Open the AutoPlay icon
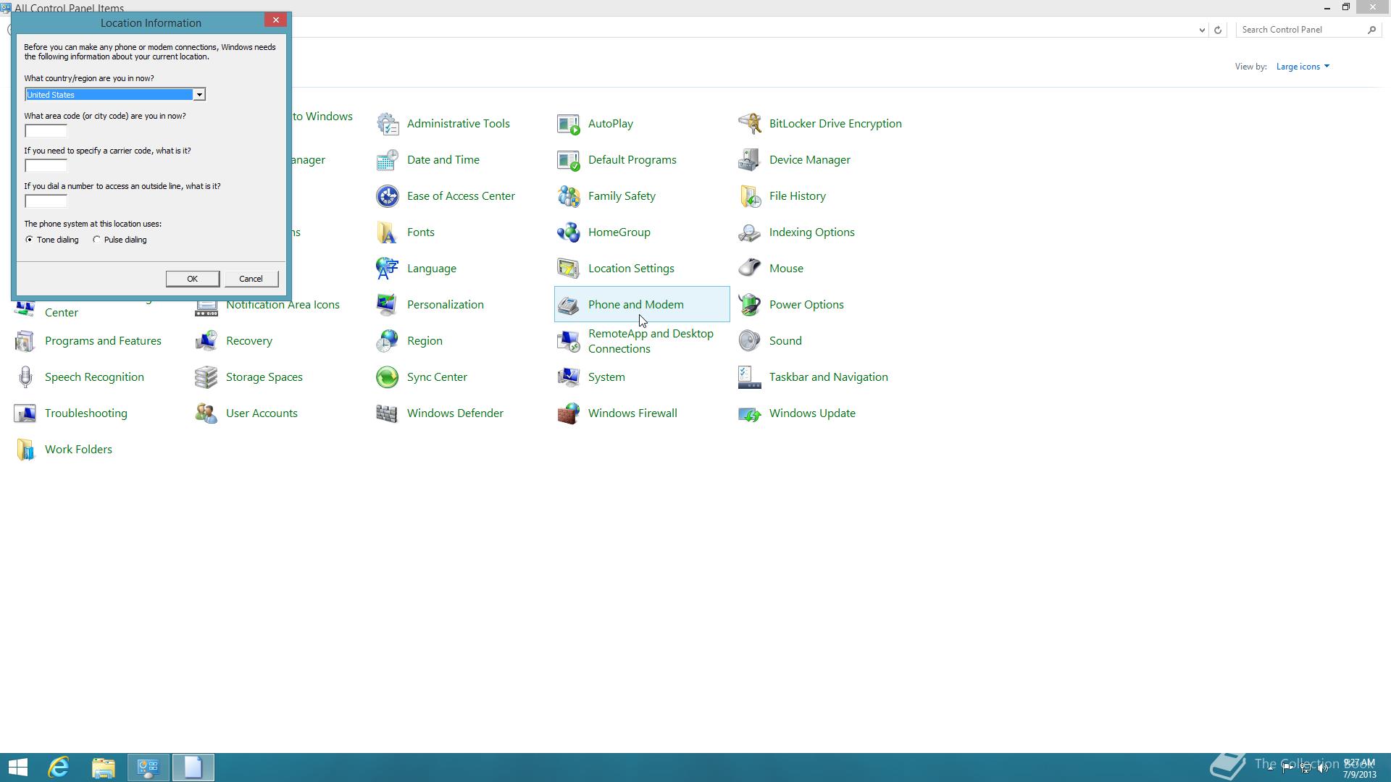Image resolution: width=1391 pixels, height=782 pixels. [x=569, y=124]
